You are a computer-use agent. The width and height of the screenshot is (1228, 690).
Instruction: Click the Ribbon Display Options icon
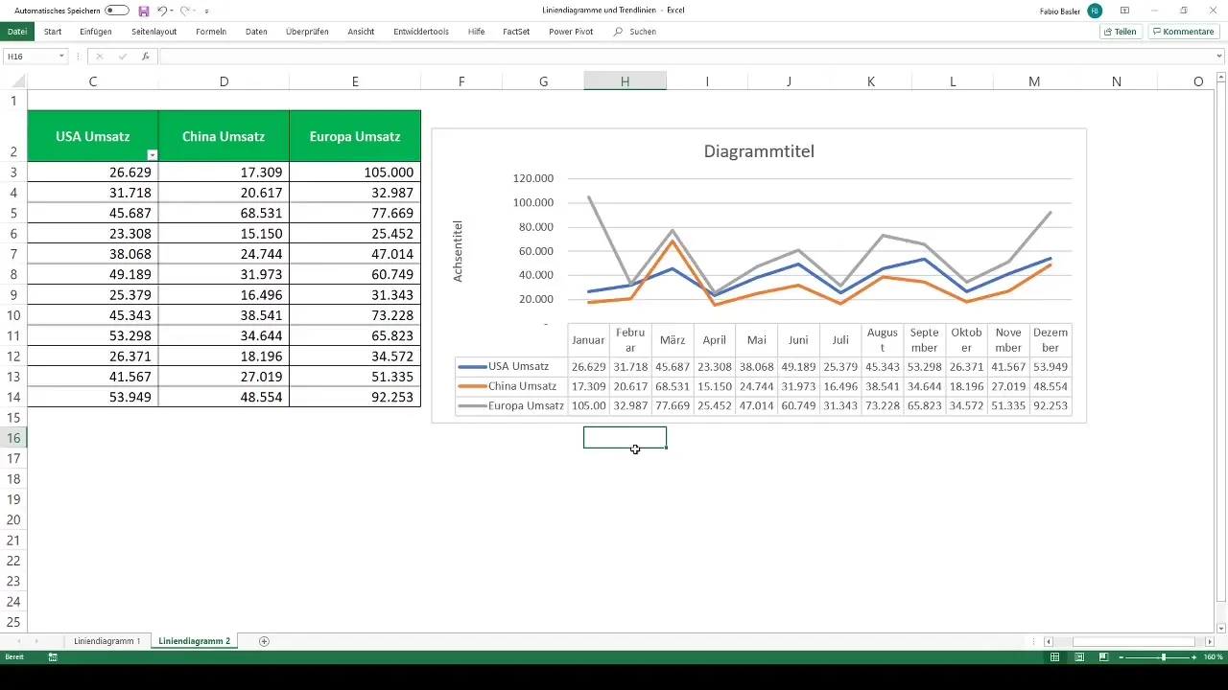point(1124,11)
